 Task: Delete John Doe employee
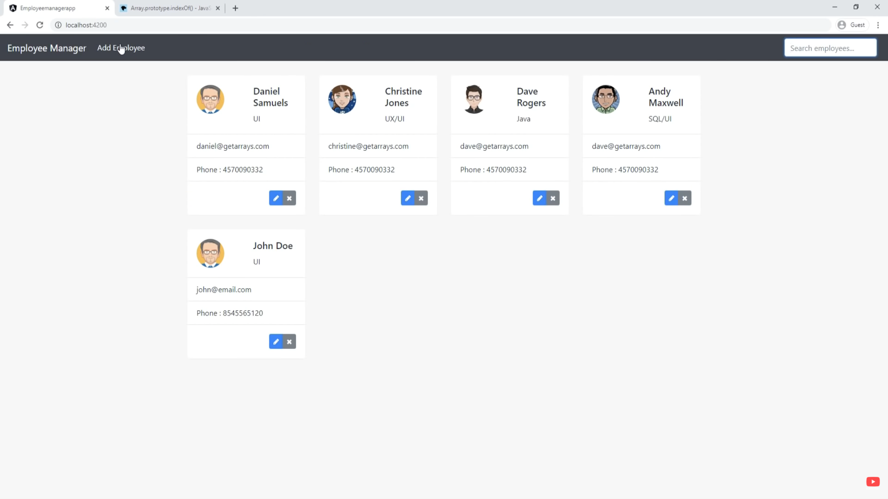pos(289,342)
